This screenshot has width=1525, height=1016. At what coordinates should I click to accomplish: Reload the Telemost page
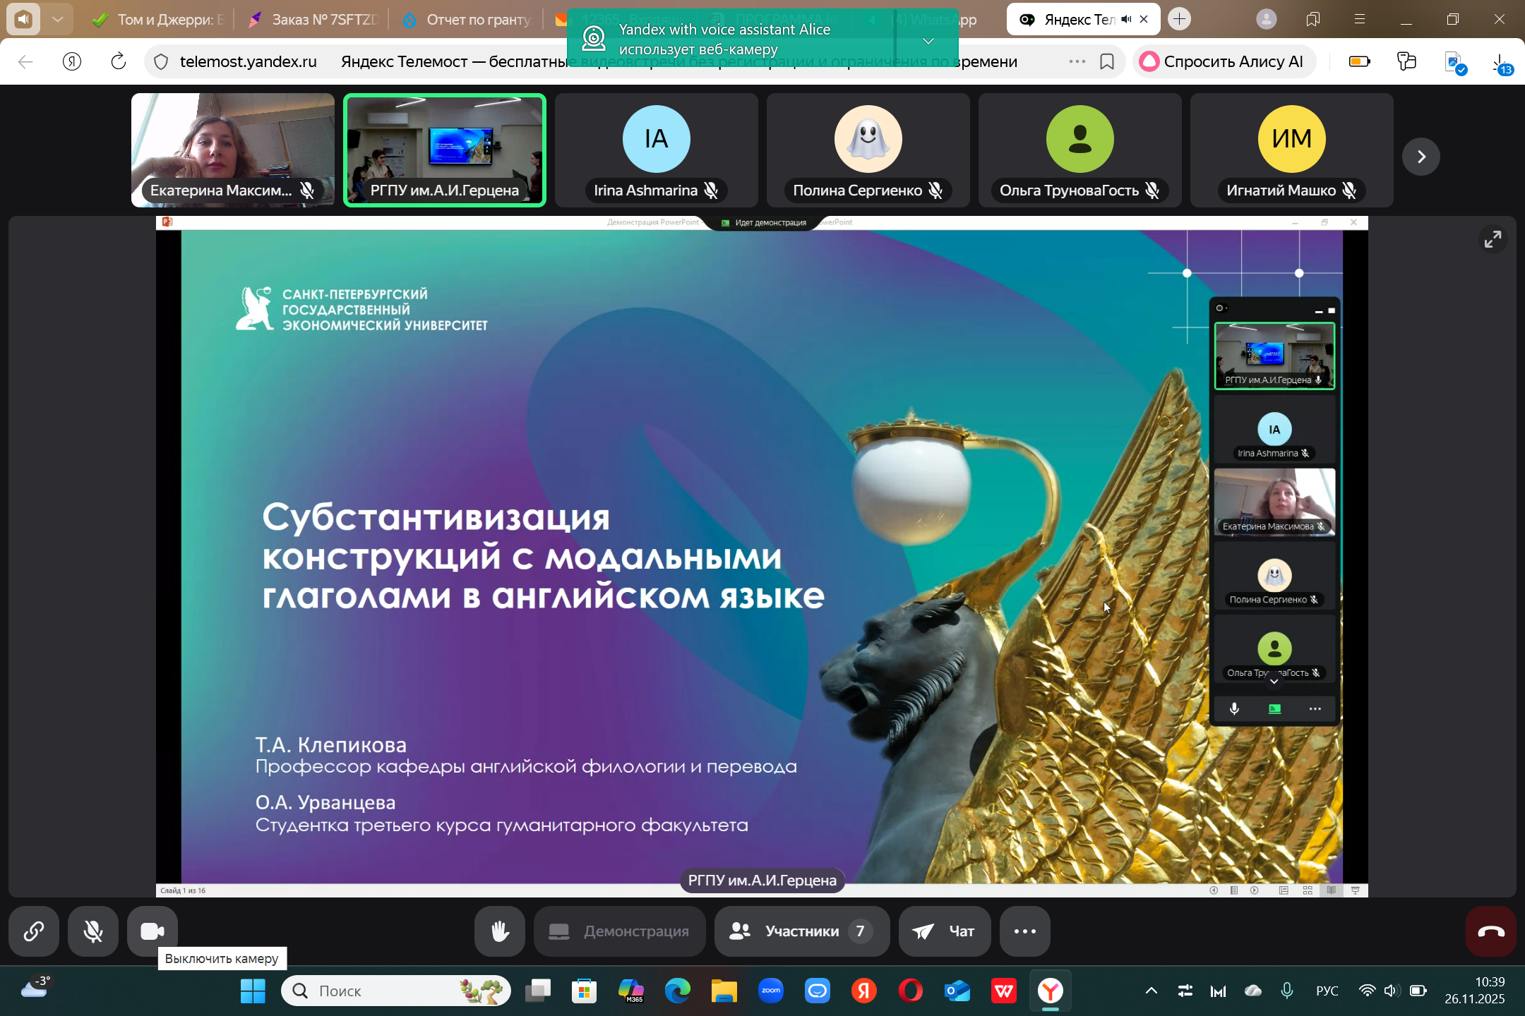click(119, 62)
